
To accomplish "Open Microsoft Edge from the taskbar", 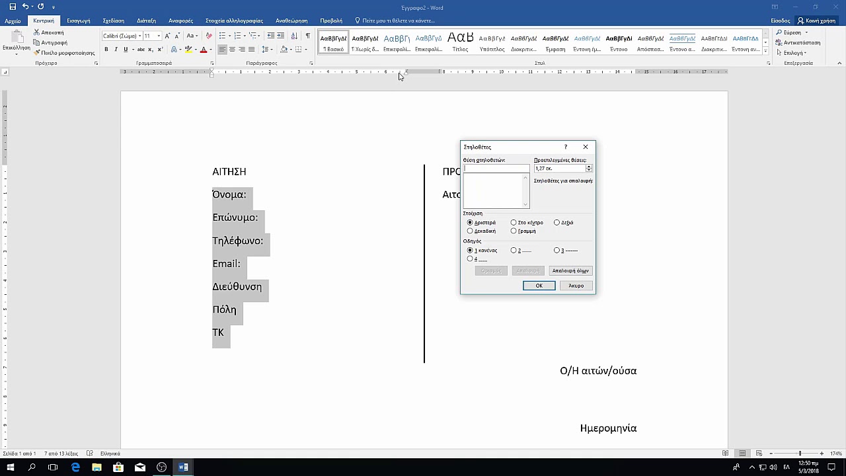I will pyautogui.click(x=75, y=467).
